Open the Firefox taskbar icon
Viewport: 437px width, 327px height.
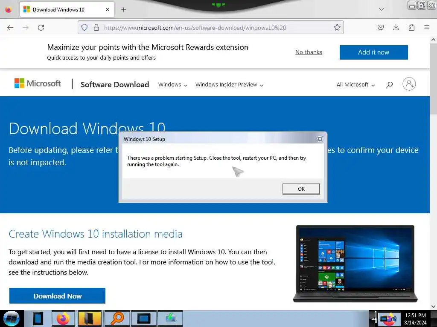(x=63, y=318)
